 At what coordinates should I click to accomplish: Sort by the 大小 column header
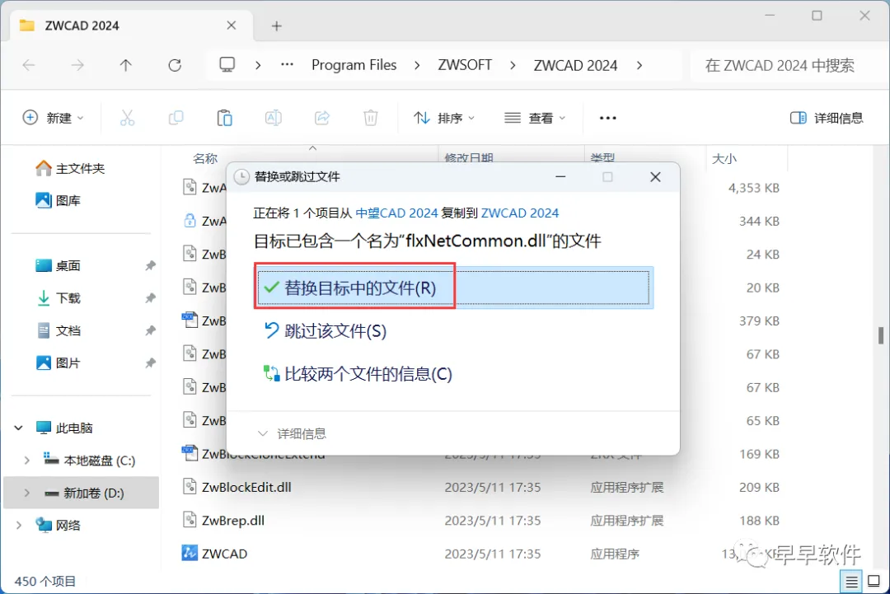[724, 158]
